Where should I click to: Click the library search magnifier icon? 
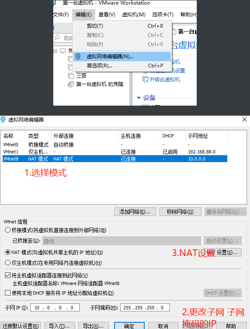[57, 38]
